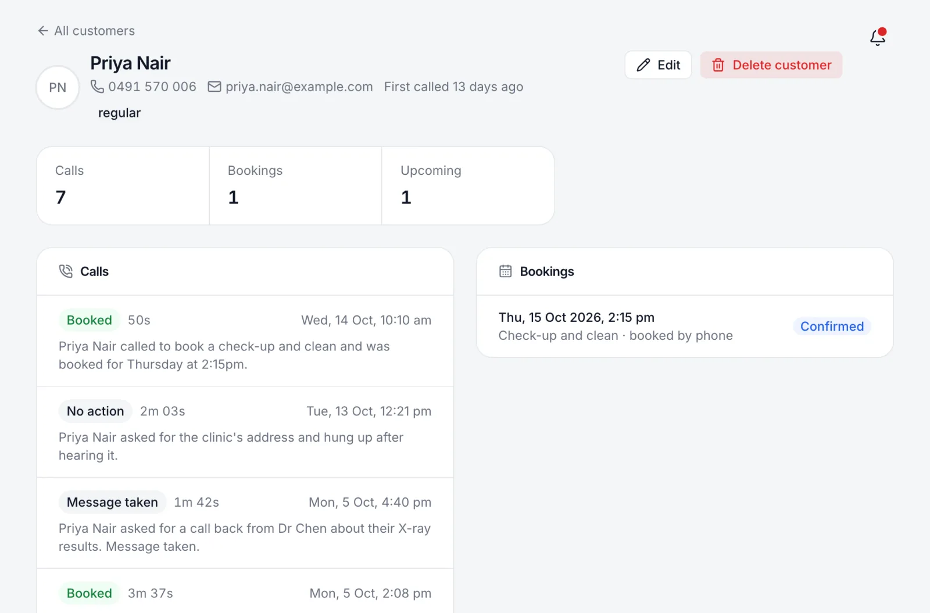Click the call timestamp Mon, 5 Oct, 4:40 pm
Image resolution: width=930 pixels, height=613 pixels.
tap(370, 503)
